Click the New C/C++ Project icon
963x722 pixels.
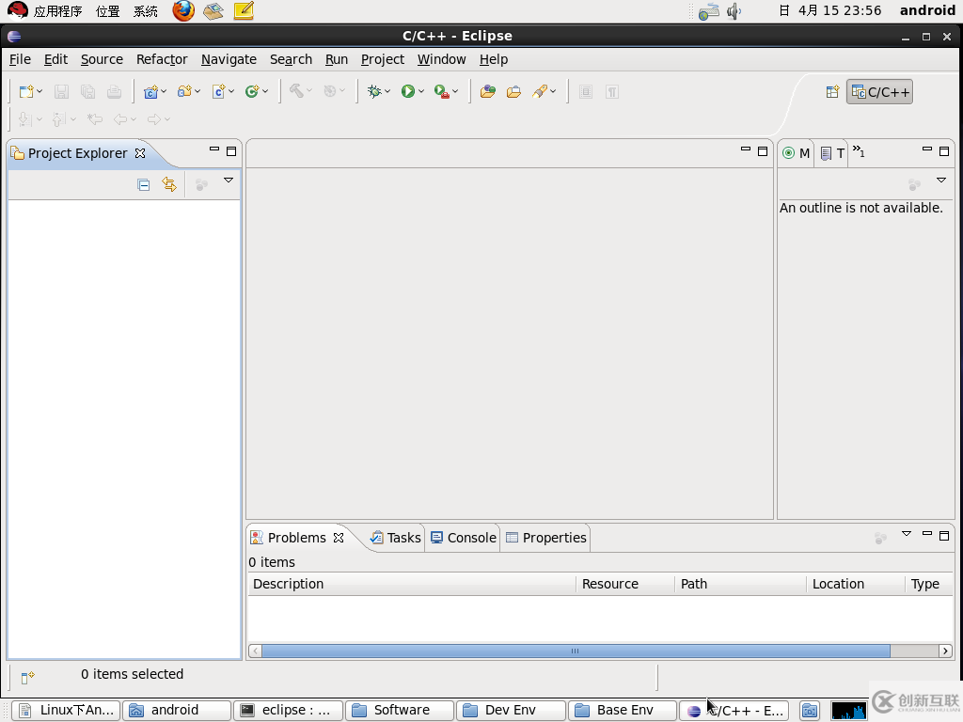150,92
